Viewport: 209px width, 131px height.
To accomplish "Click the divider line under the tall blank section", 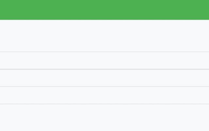I will (x=104, y=52).
